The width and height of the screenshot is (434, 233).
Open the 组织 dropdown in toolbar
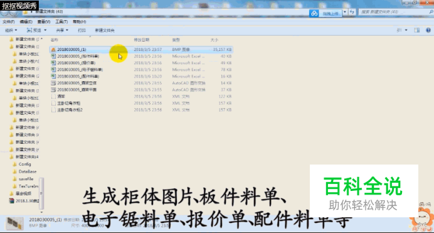tap(11, 30)
